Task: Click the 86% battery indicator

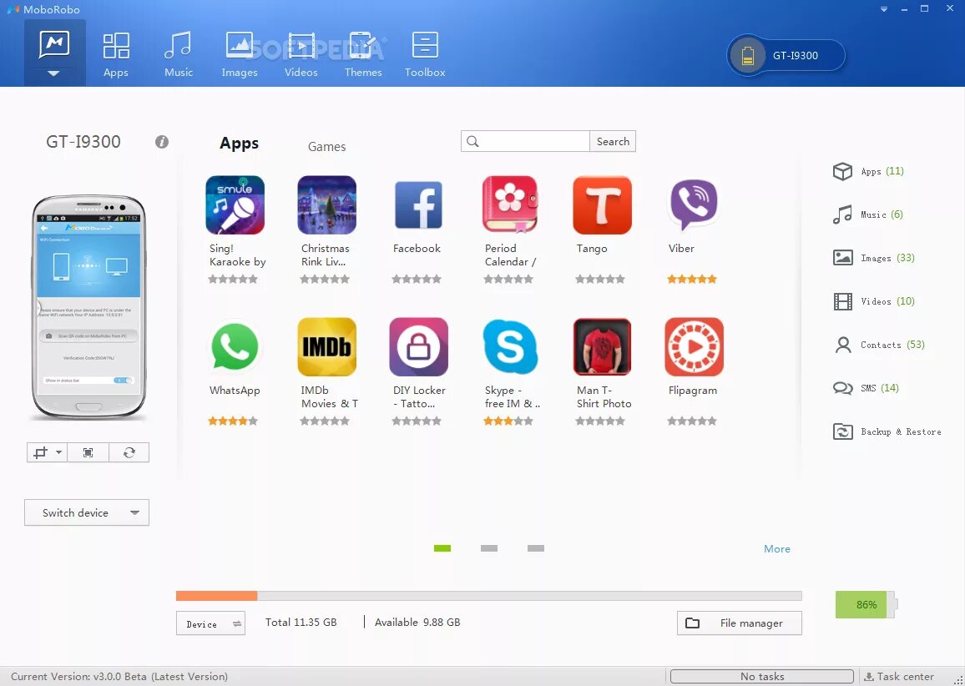Action: pos(866,605)
